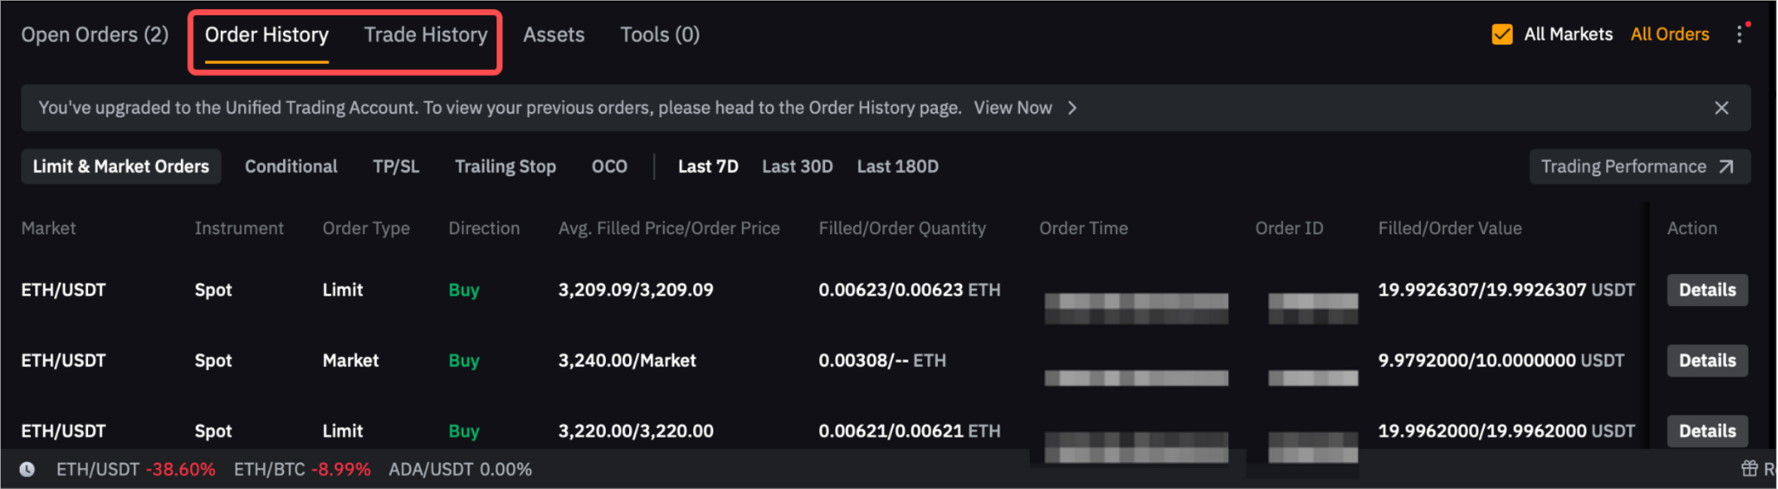Open the Open Orders (2) tab
Viewport: 1778px width, 489px height.
(x=95, y=35)
